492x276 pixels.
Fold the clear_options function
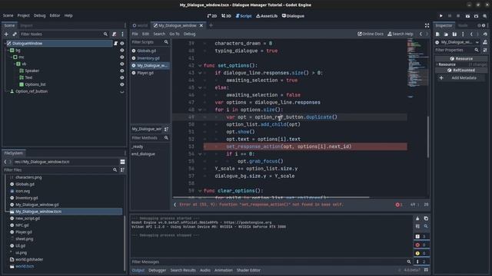200,191
